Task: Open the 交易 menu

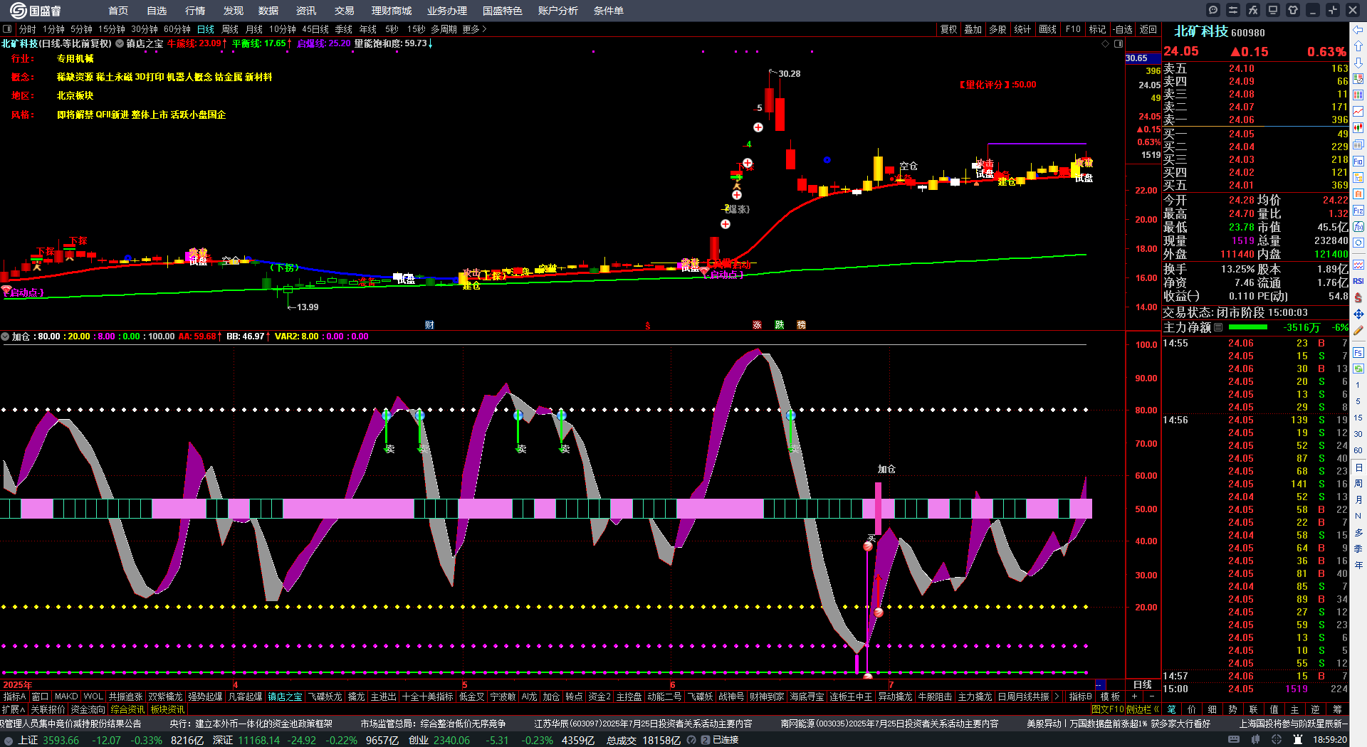Action: (x=344, y=11)
